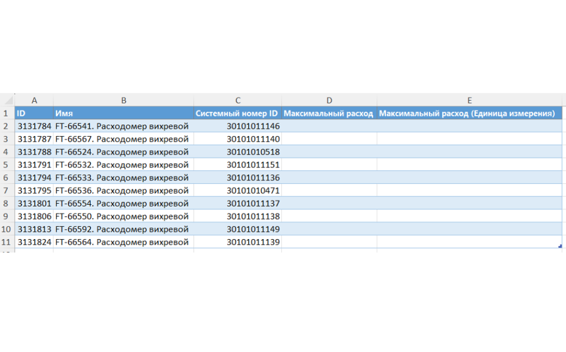
Task: Select column D header
Action: point(329,100)
